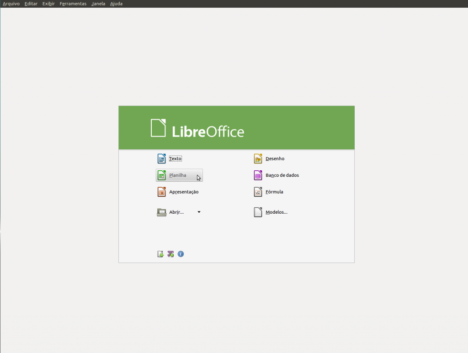Create a new Texto document
The image size is (468, 353).
click(x=170, y=158)
